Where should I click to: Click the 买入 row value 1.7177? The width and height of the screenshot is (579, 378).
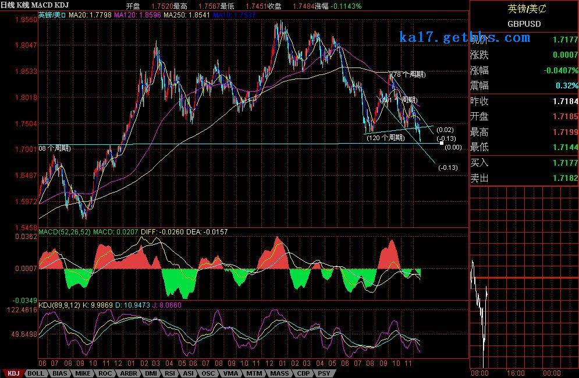[565, 163]
